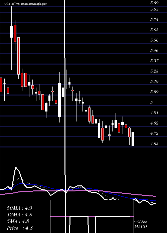Viewport: 167px width, 233px height.
Task: Select the 5.74 price level label
Action: pyautogui.click(x=154, y=20)
